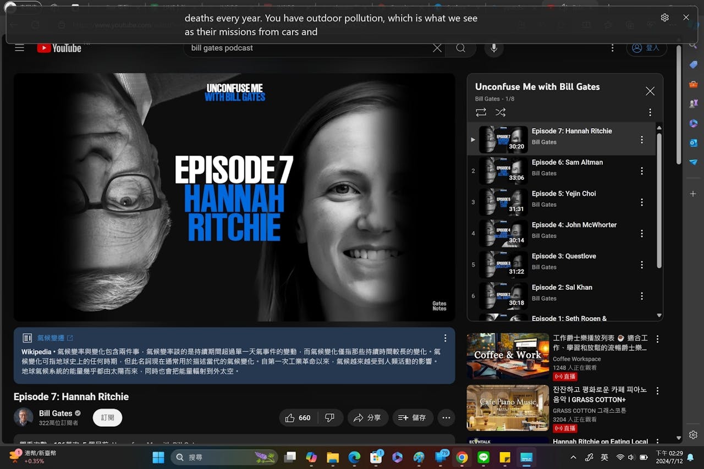Open Edge sidebar Outlook icon

pos(693,142)
